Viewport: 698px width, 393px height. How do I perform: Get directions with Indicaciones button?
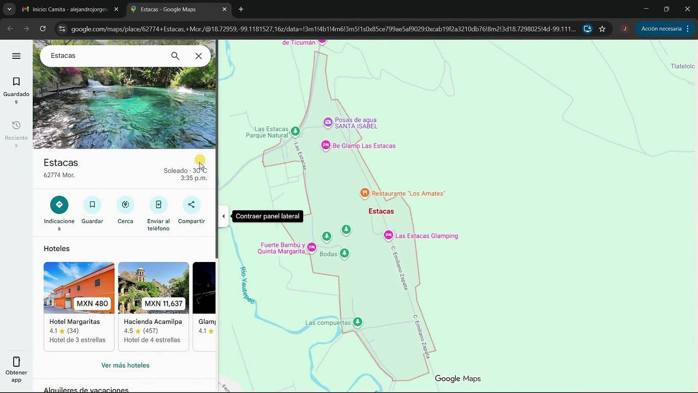coord(59,213)
